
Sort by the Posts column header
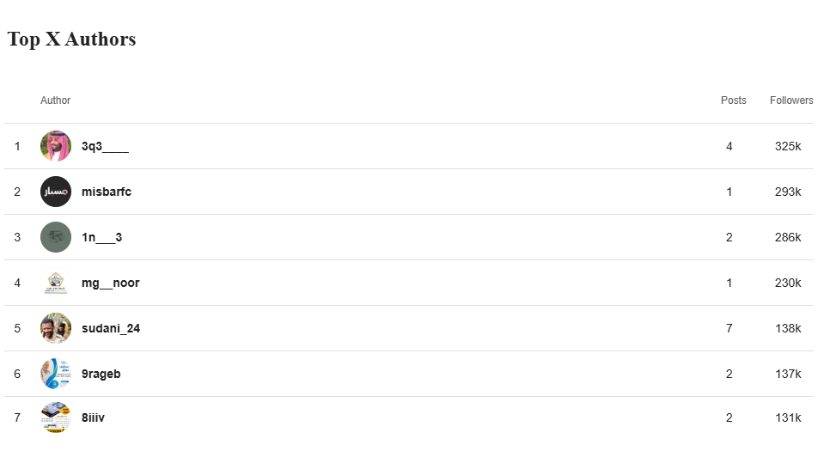pyautogui.click(x=734, y=101)
